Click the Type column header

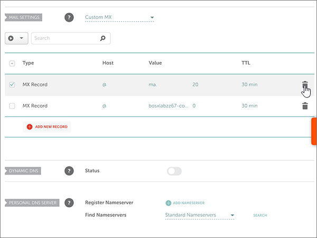[x=28, y=63]
